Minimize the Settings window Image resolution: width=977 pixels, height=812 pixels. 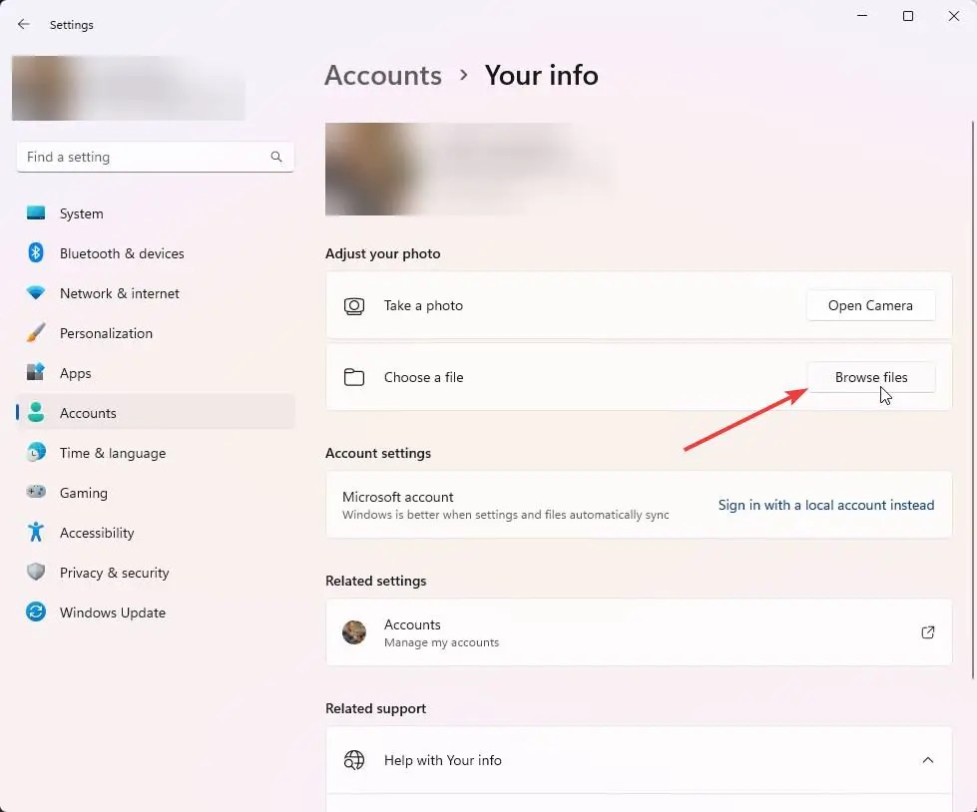862,16
